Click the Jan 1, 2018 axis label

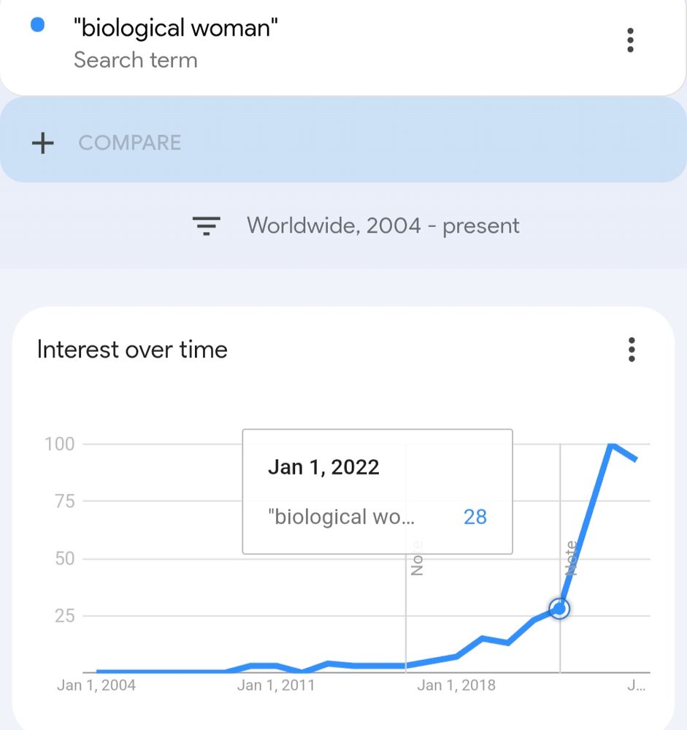point(456,685)
